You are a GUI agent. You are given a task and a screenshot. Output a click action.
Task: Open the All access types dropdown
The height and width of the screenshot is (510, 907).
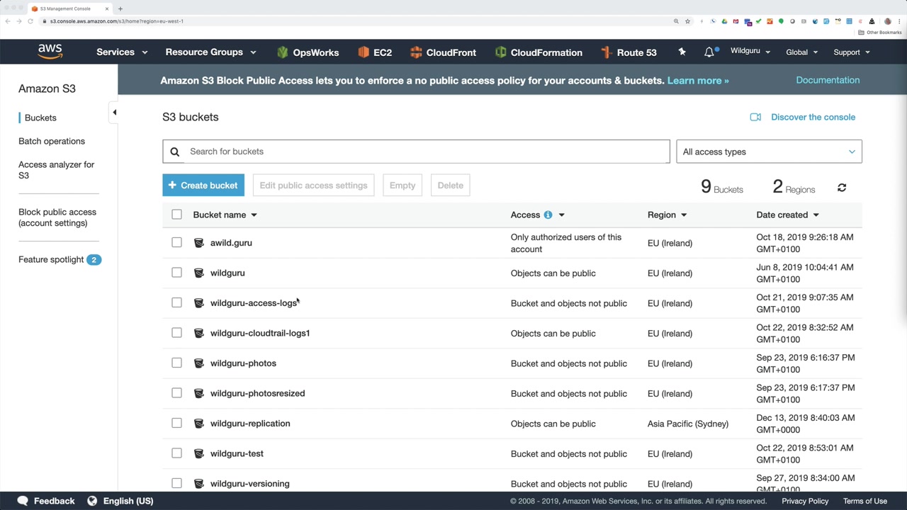click(x=769, y=152)
